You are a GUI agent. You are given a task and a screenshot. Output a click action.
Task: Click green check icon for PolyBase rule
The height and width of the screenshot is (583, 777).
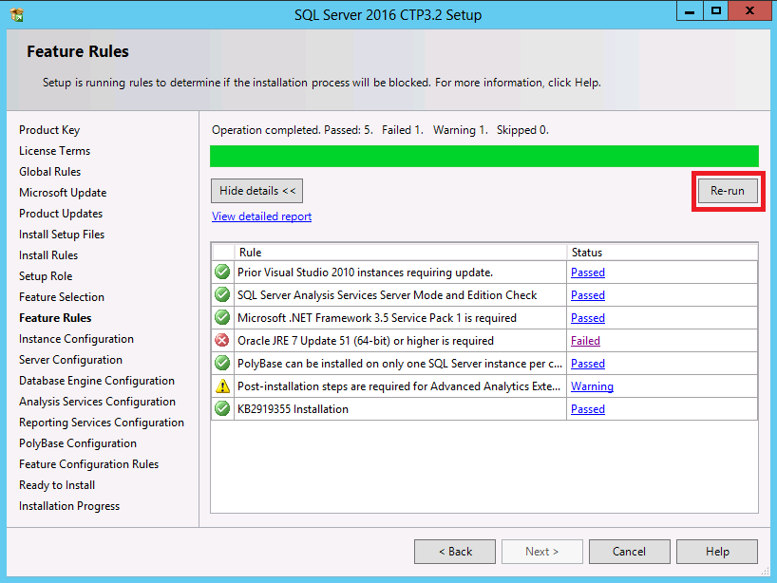coord(222,363)
